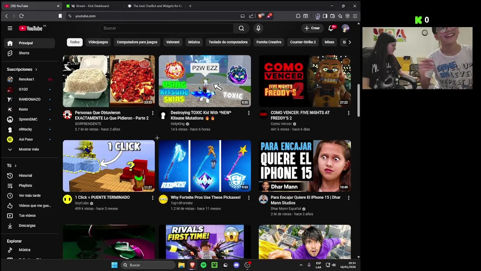Select the Videojuegos filter chip
This screenshot has height=271, width=481.
(98, 42)
